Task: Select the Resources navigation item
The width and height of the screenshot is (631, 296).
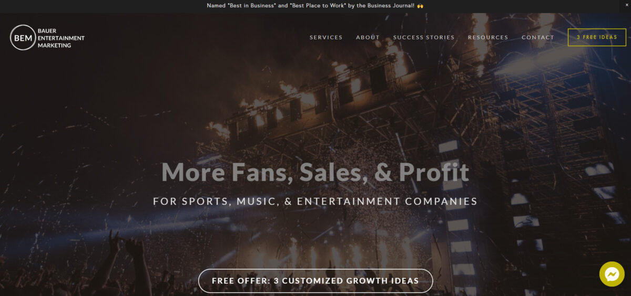Action: tap(488, 37)
